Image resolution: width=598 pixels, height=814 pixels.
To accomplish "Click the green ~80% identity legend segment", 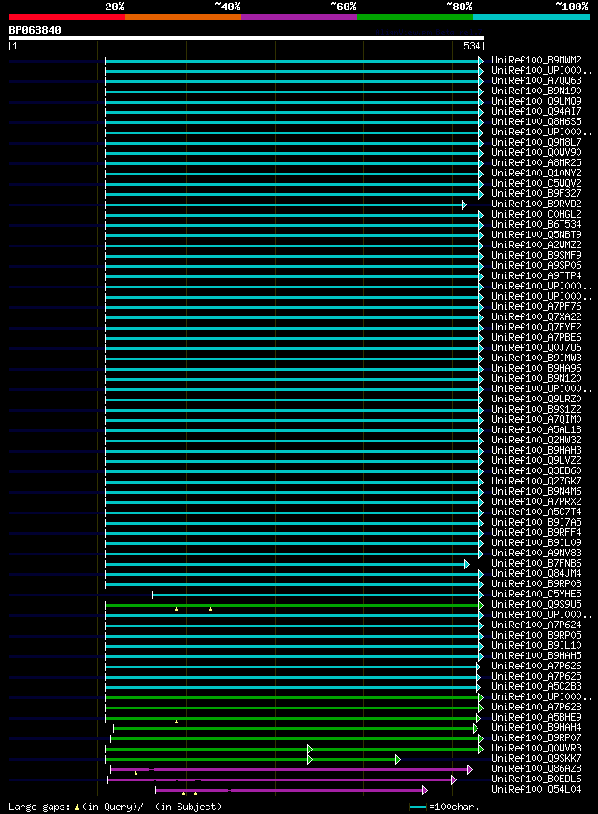I will click(415, 17).
